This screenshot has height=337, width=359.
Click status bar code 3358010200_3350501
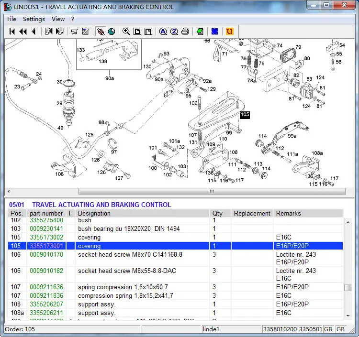point(292,329)
